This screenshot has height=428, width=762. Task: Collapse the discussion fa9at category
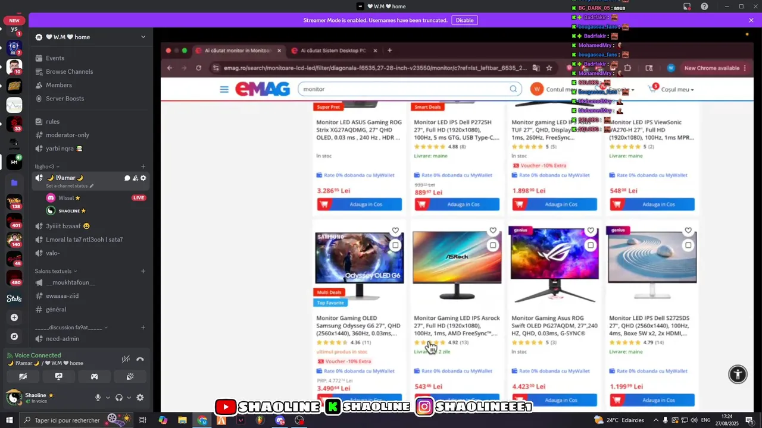pos(71,328)
